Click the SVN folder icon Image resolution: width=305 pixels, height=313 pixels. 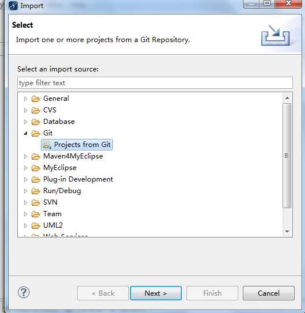pyautogui.click(x=36, y=202)
